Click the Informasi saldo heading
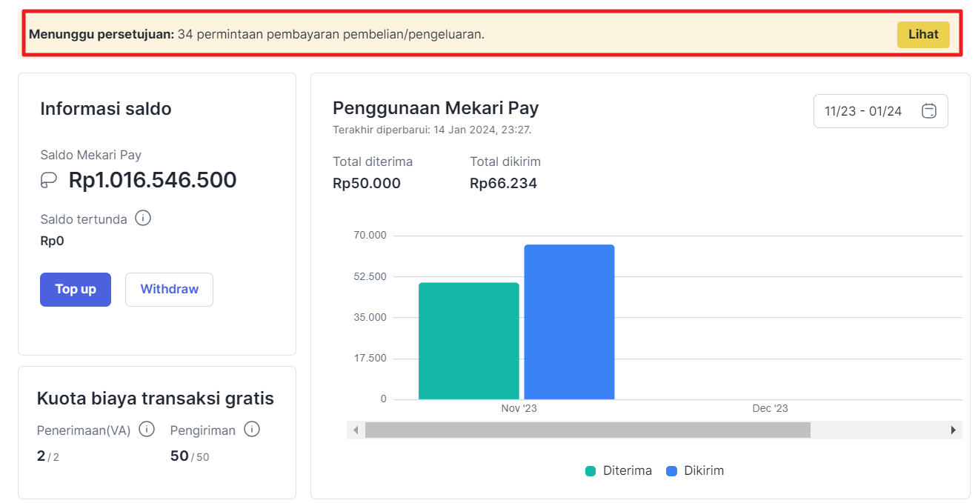 106,109
